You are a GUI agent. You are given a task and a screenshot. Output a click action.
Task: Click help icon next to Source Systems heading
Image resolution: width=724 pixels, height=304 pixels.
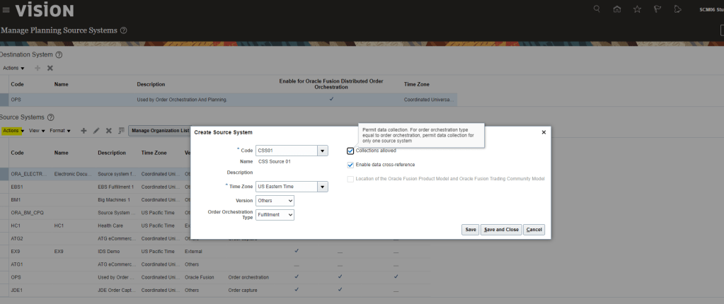click(x=51, y=117)
